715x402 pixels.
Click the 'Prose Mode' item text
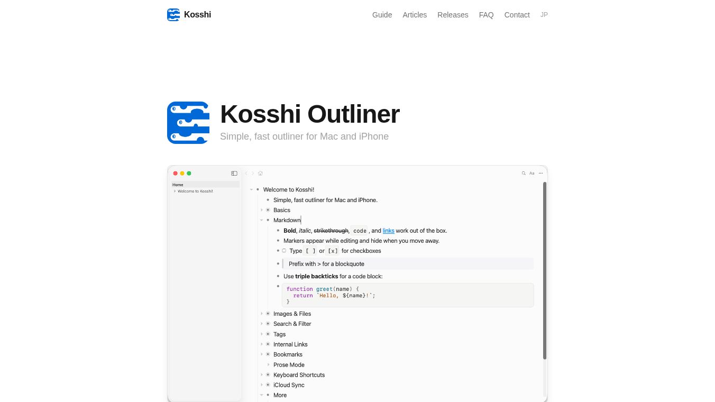point(289,365)
